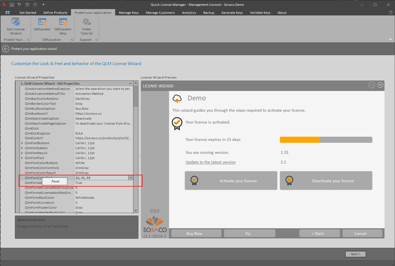Open the Obfuscator tool
This screenshot has width=395, height=266.
click(x=42, y=25)
